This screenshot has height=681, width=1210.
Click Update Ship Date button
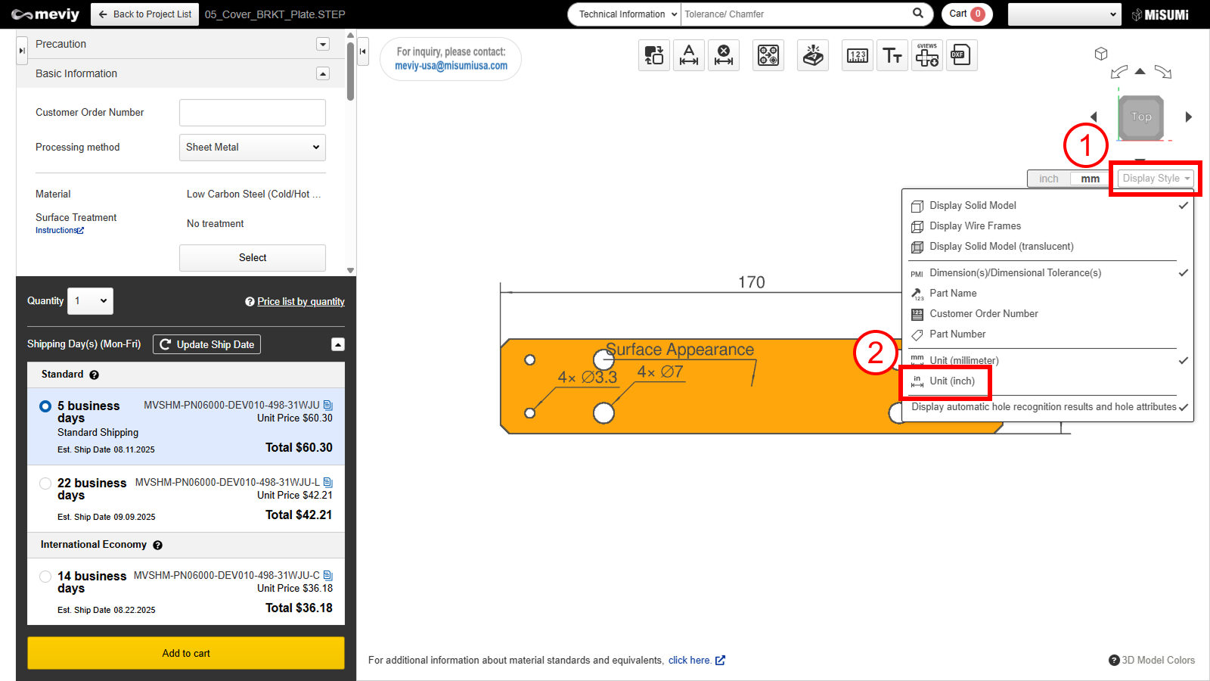tap(206, 344)
